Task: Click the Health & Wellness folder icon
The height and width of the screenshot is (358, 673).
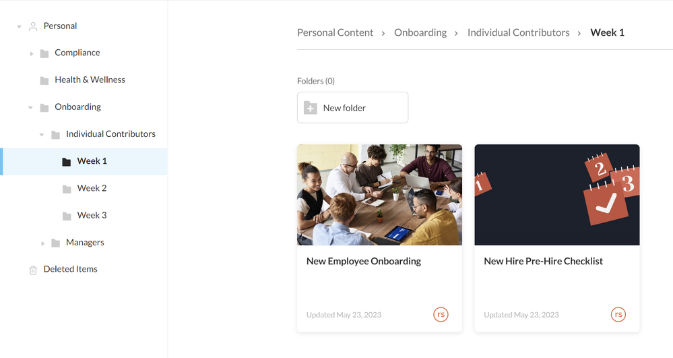Action: (44, 80)
